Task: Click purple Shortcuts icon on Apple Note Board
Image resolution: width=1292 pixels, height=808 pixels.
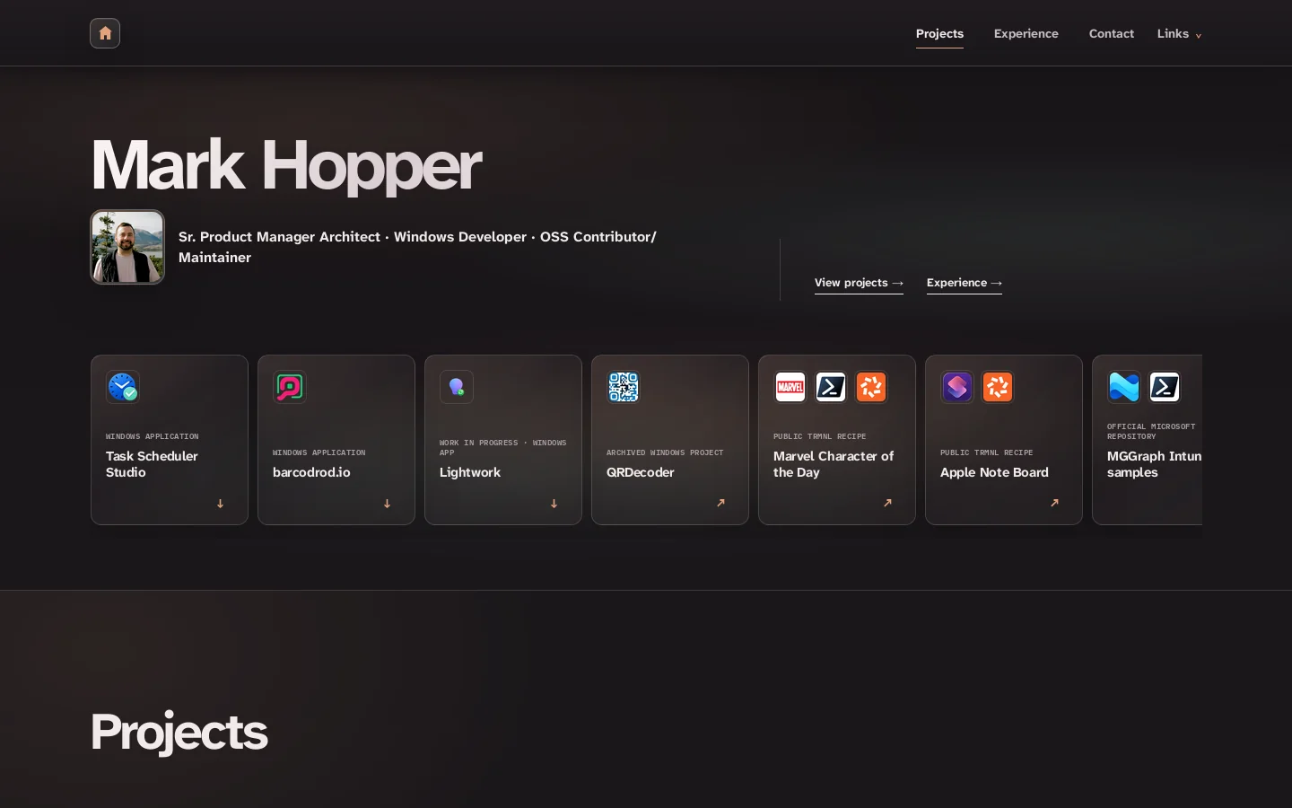Action: 957,387
